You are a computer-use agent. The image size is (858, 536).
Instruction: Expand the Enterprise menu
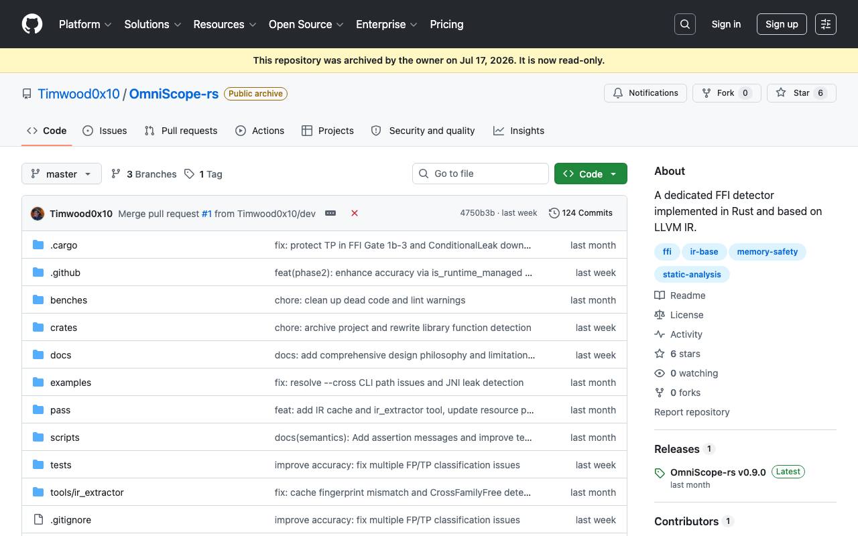pos(387,24)
